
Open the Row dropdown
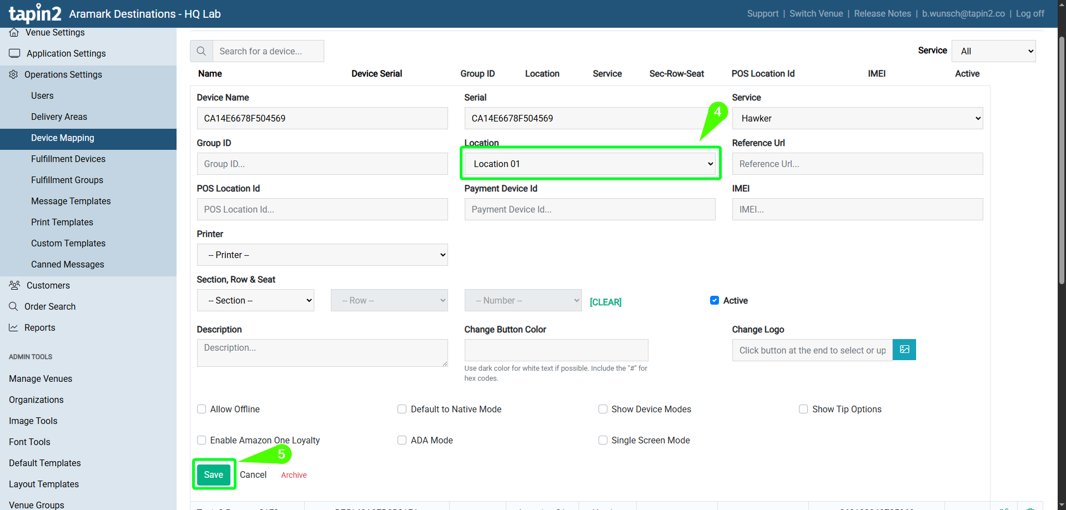point(389,300)
